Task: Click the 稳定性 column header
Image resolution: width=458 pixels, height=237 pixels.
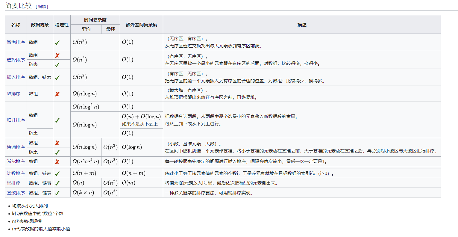Action: coord(62,25)
